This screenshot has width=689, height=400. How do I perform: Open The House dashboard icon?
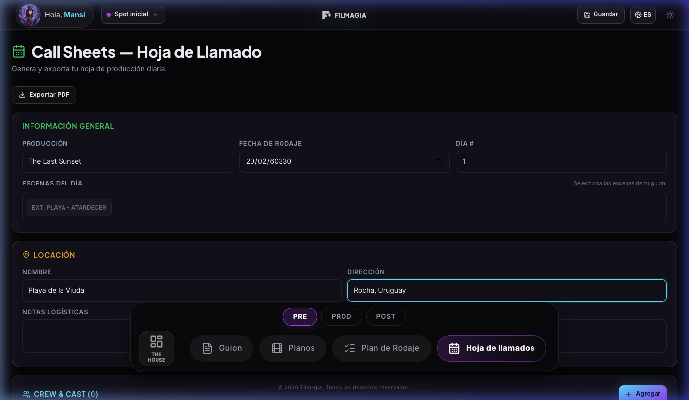157,348
